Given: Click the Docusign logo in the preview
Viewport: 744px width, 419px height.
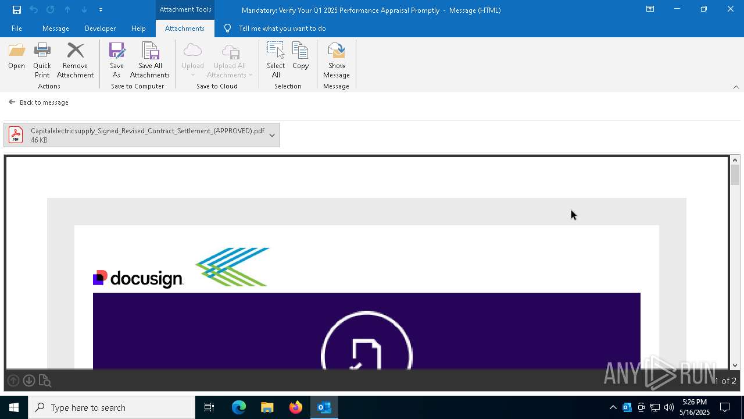Looking at the screenshot, I should click(x=138, y=279).
